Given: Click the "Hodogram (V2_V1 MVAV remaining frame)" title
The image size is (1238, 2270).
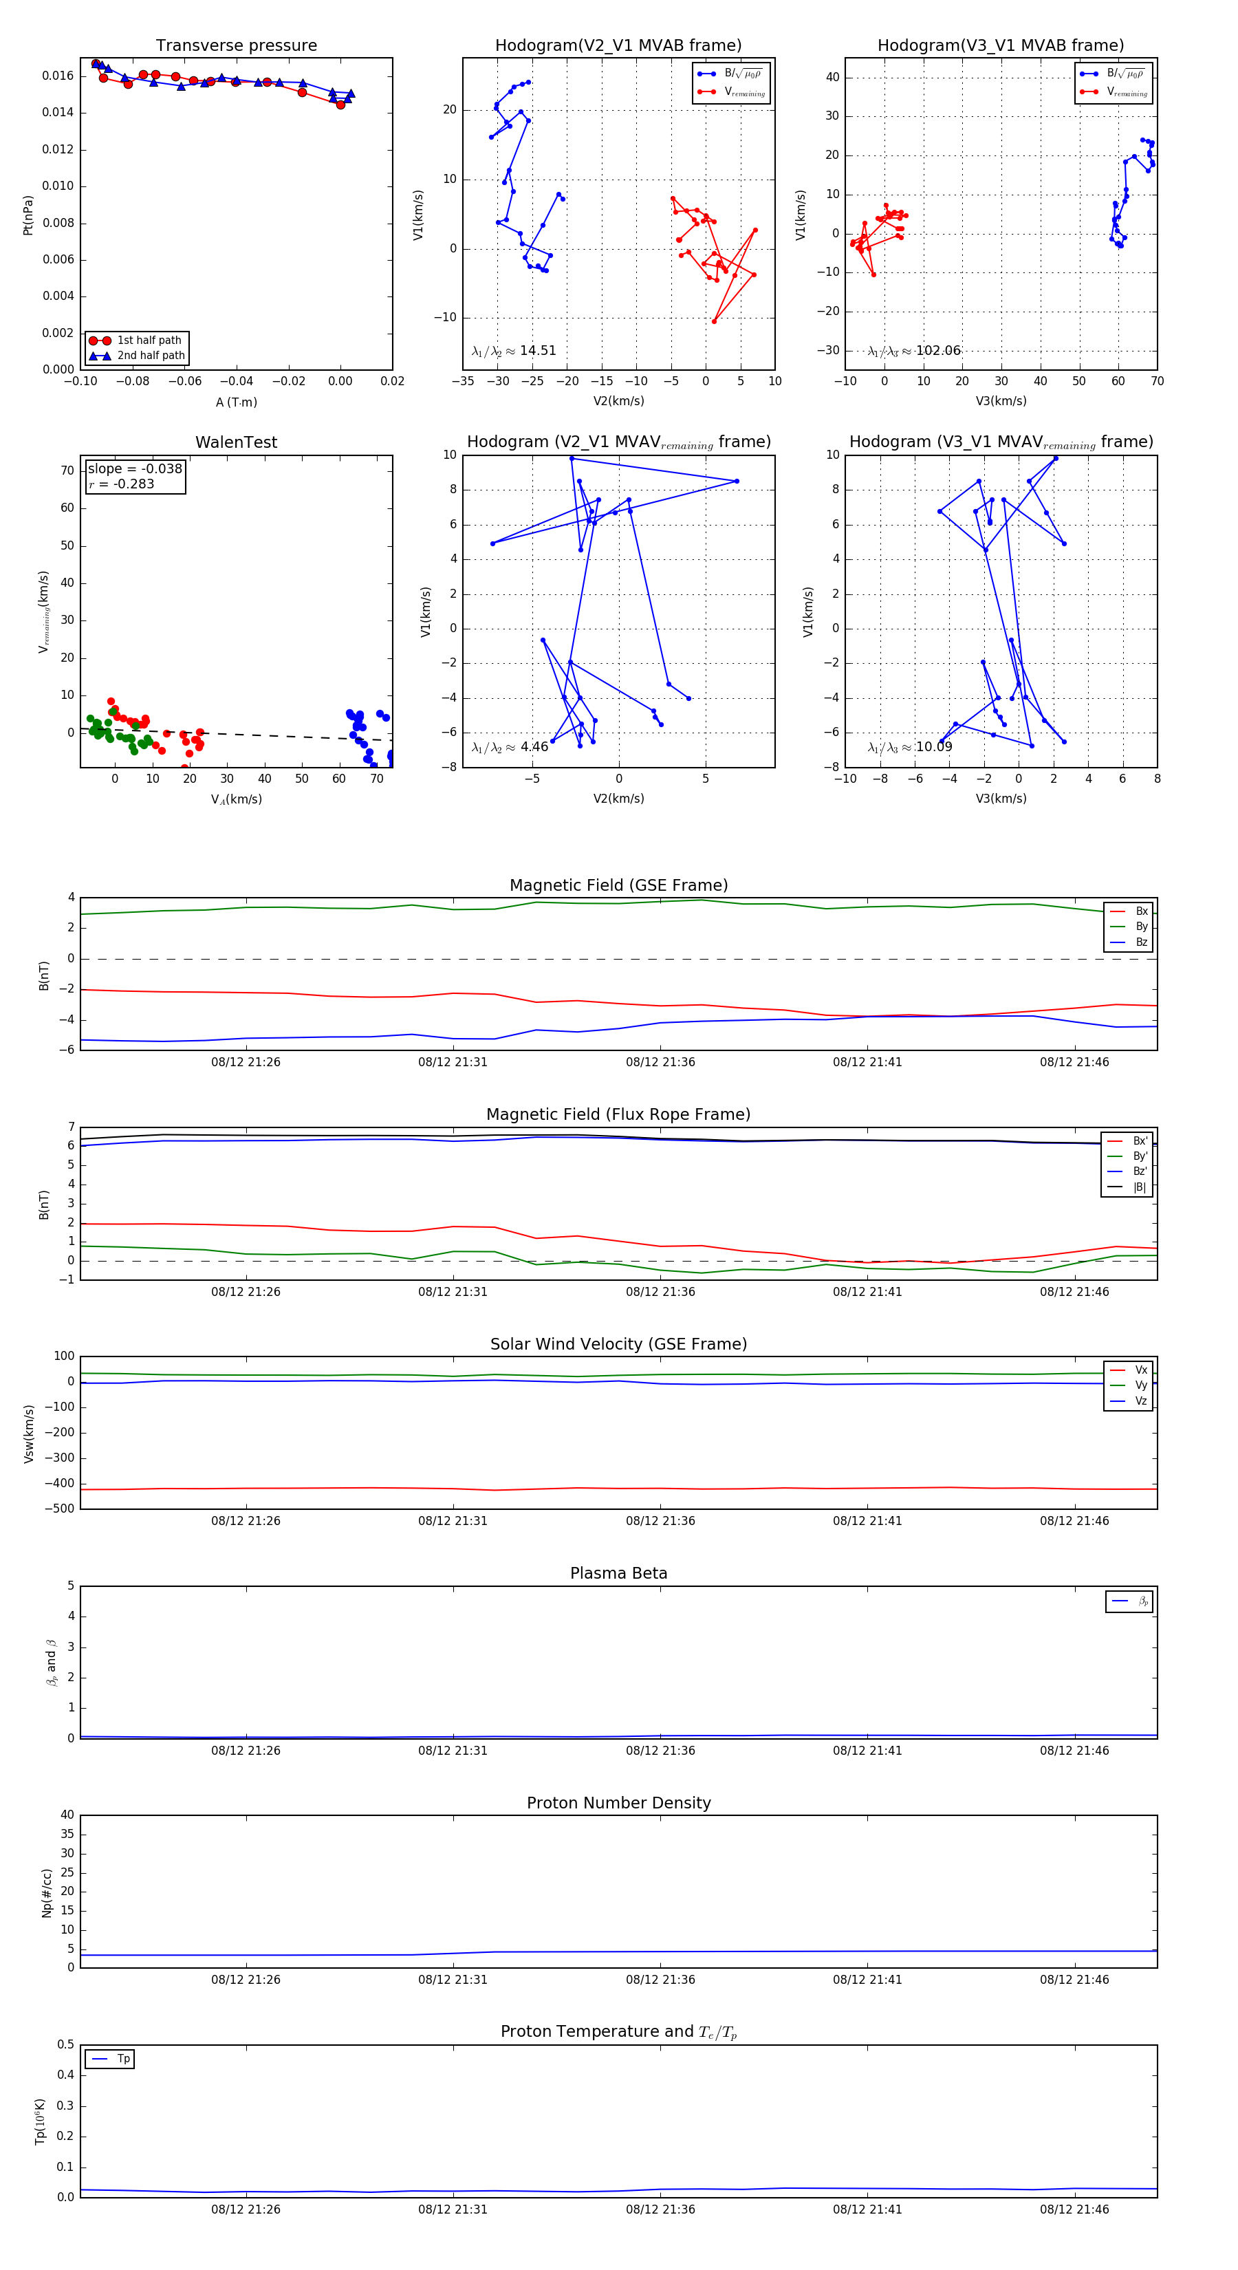Looking at the screenshot, I should [x=618, y=442].
